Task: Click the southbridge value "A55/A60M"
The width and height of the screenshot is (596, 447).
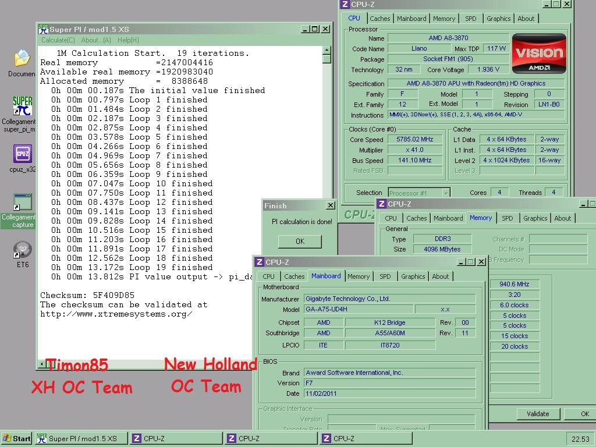Action: 390,334
